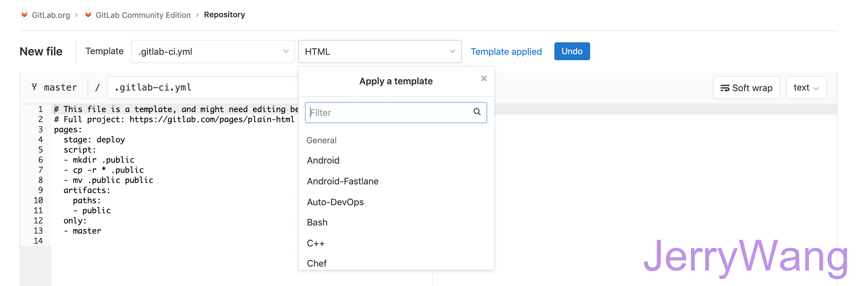Image resolution: width=856 pixels, height=286 pixels.
Task: Pick the Bash template
Action: click(317, 222)
